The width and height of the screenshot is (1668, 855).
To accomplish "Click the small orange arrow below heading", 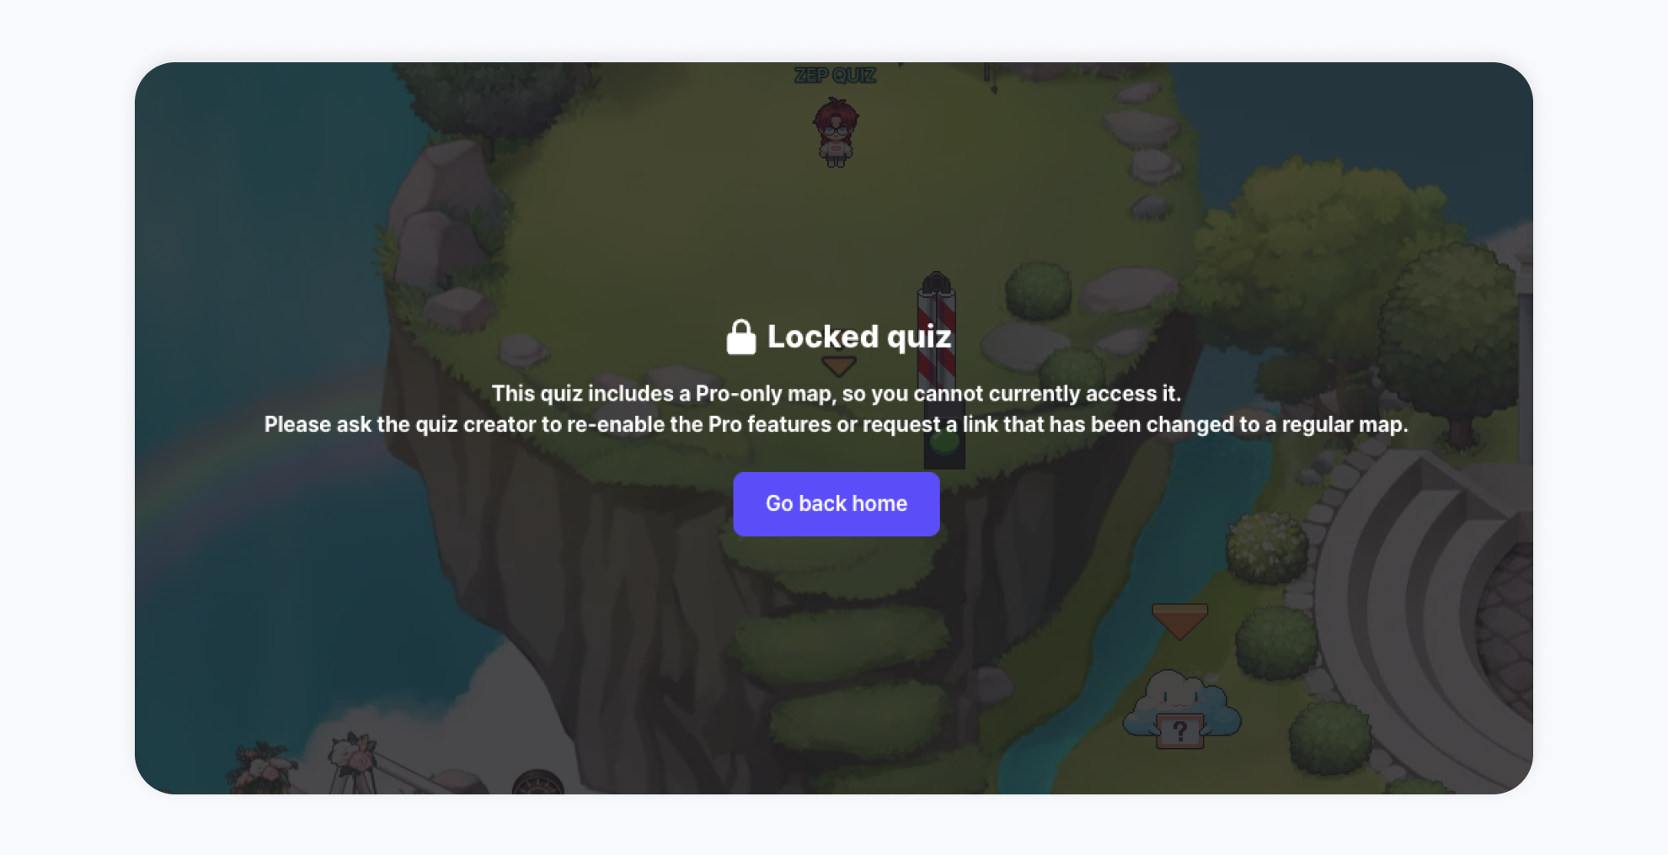I will (839, 365).
